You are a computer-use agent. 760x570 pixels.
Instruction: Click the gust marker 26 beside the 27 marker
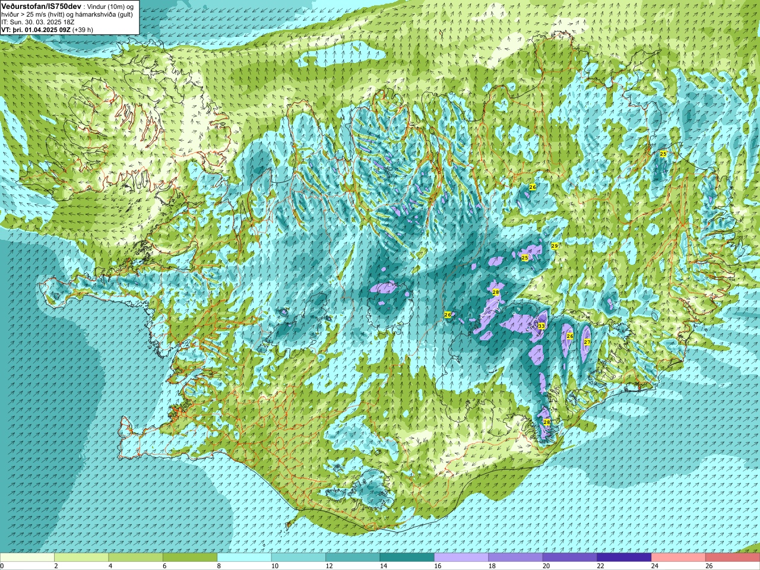(x=569, y=336)
